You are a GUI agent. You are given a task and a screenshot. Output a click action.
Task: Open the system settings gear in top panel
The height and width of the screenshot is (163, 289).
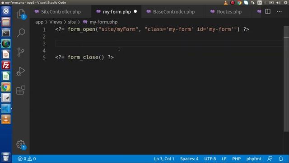click(x=285, y=3)
